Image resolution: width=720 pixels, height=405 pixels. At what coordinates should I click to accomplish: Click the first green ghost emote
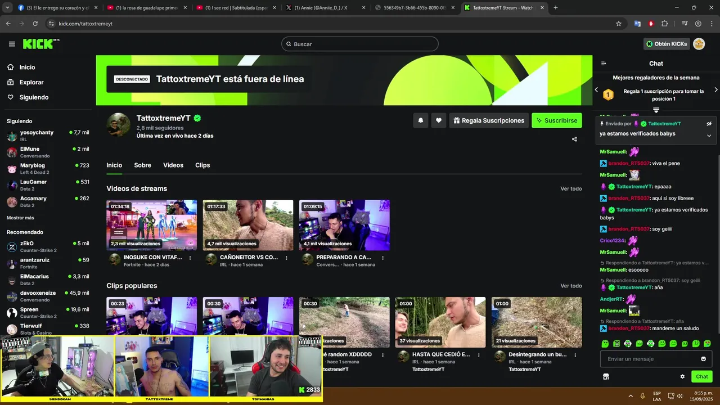605,343
